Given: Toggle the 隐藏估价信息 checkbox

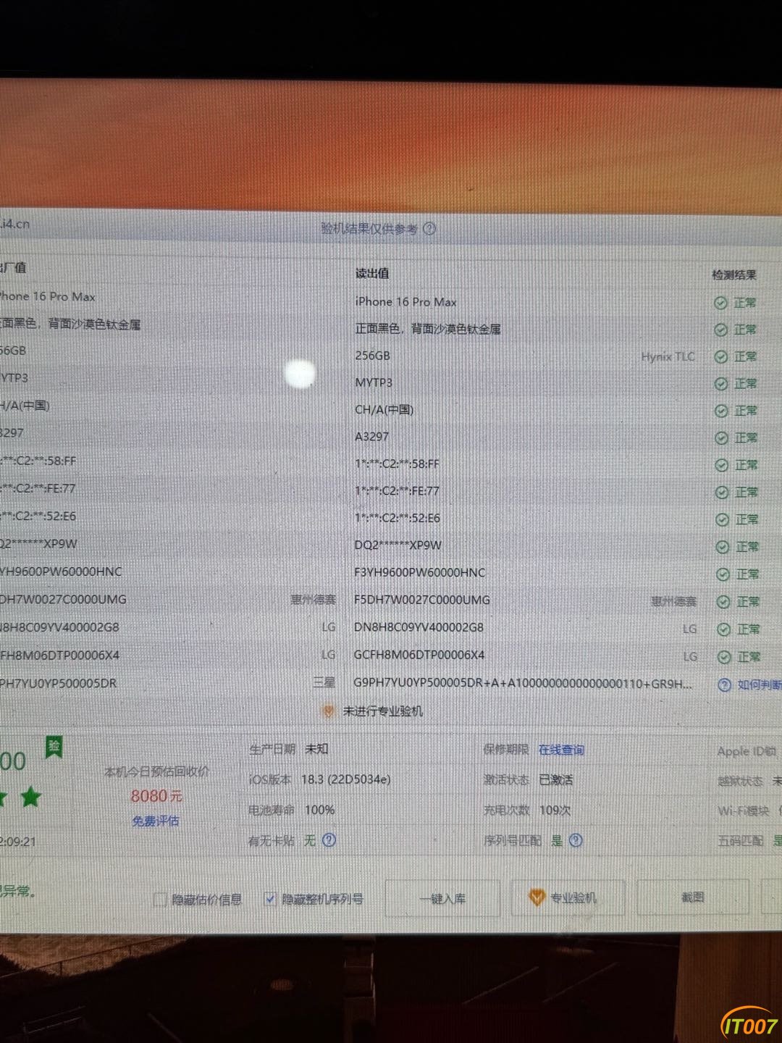Looking at the screenshot, I should point(161,900).
